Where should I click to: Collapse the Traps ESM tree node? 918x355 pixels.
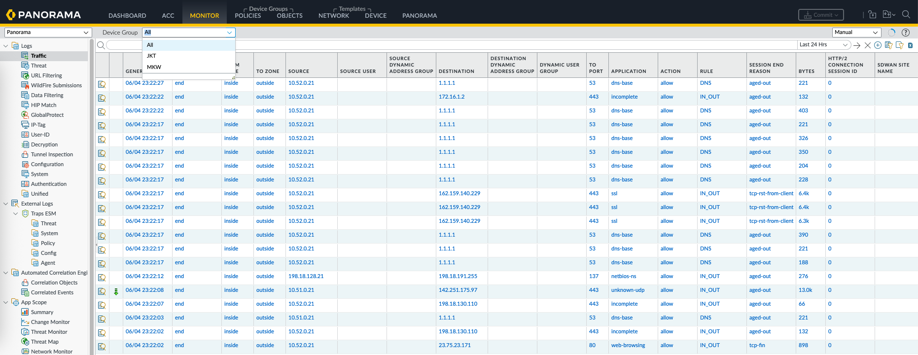15,213
